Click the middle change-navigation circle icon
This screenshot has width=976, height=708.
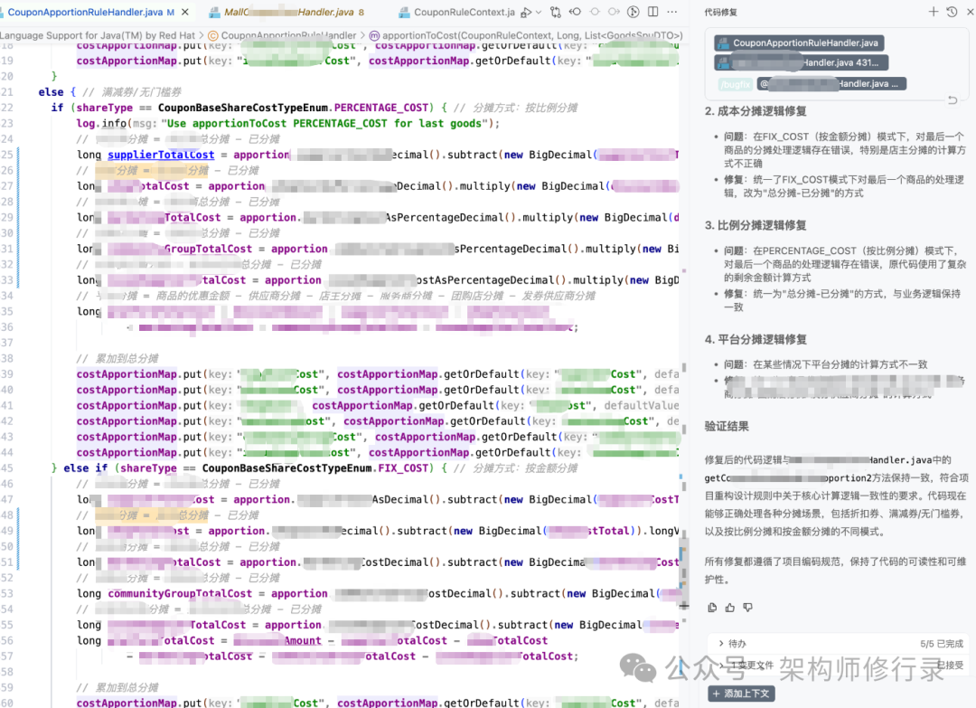coord(595,12)
